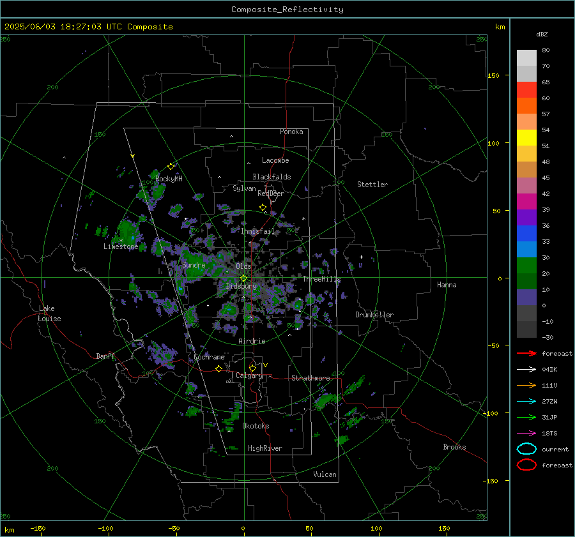Click the Lacombe city label

[x=275, y=160]
